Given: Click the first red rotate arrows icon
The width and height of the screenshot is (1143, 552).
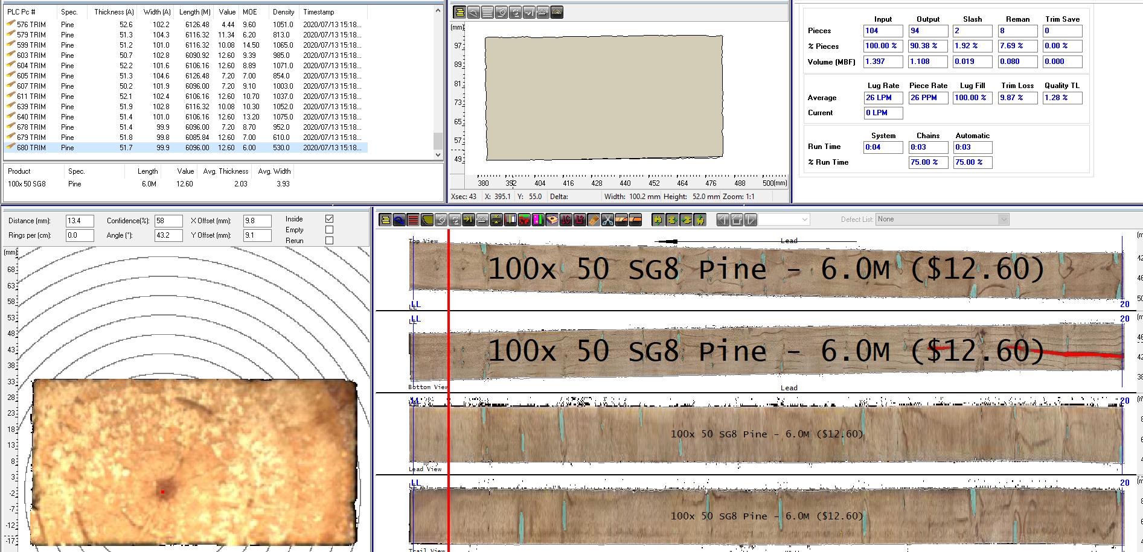Looking at the screenshot, I should click(x=566, y=220).
